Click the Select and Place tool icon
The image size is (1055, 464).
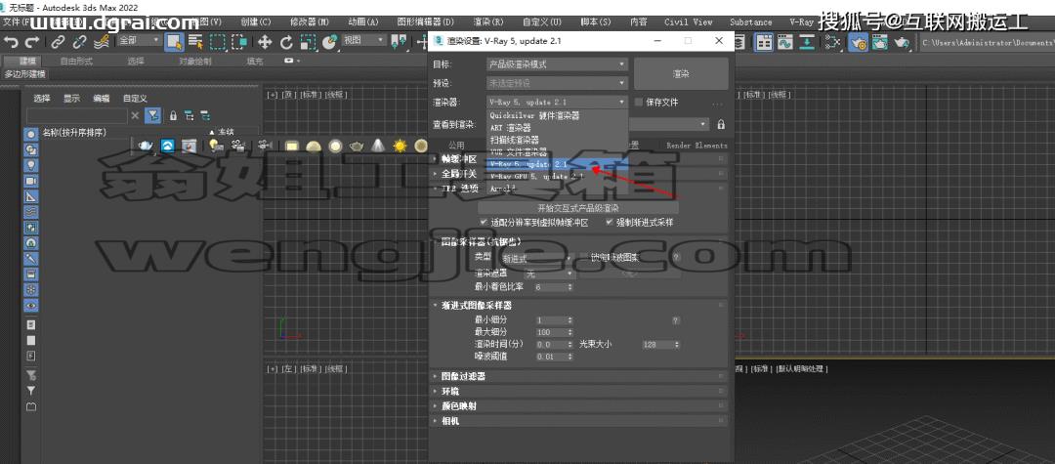tap(330, 42)
